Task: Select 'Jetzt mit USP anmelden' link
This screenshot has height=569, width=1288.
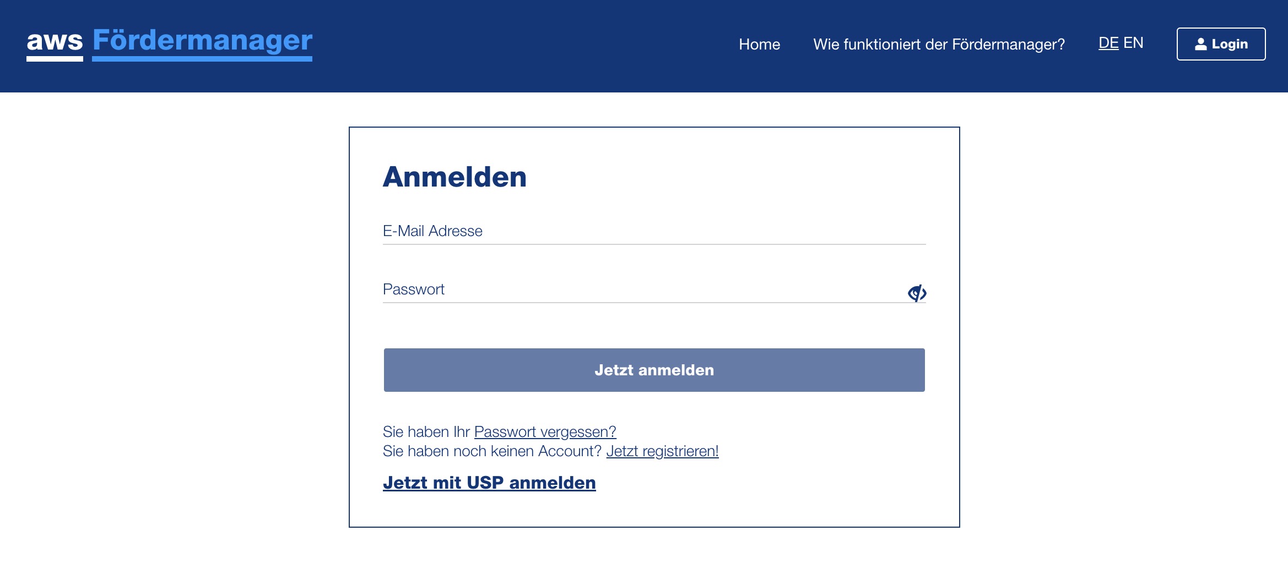Action: tap(489, 483)
